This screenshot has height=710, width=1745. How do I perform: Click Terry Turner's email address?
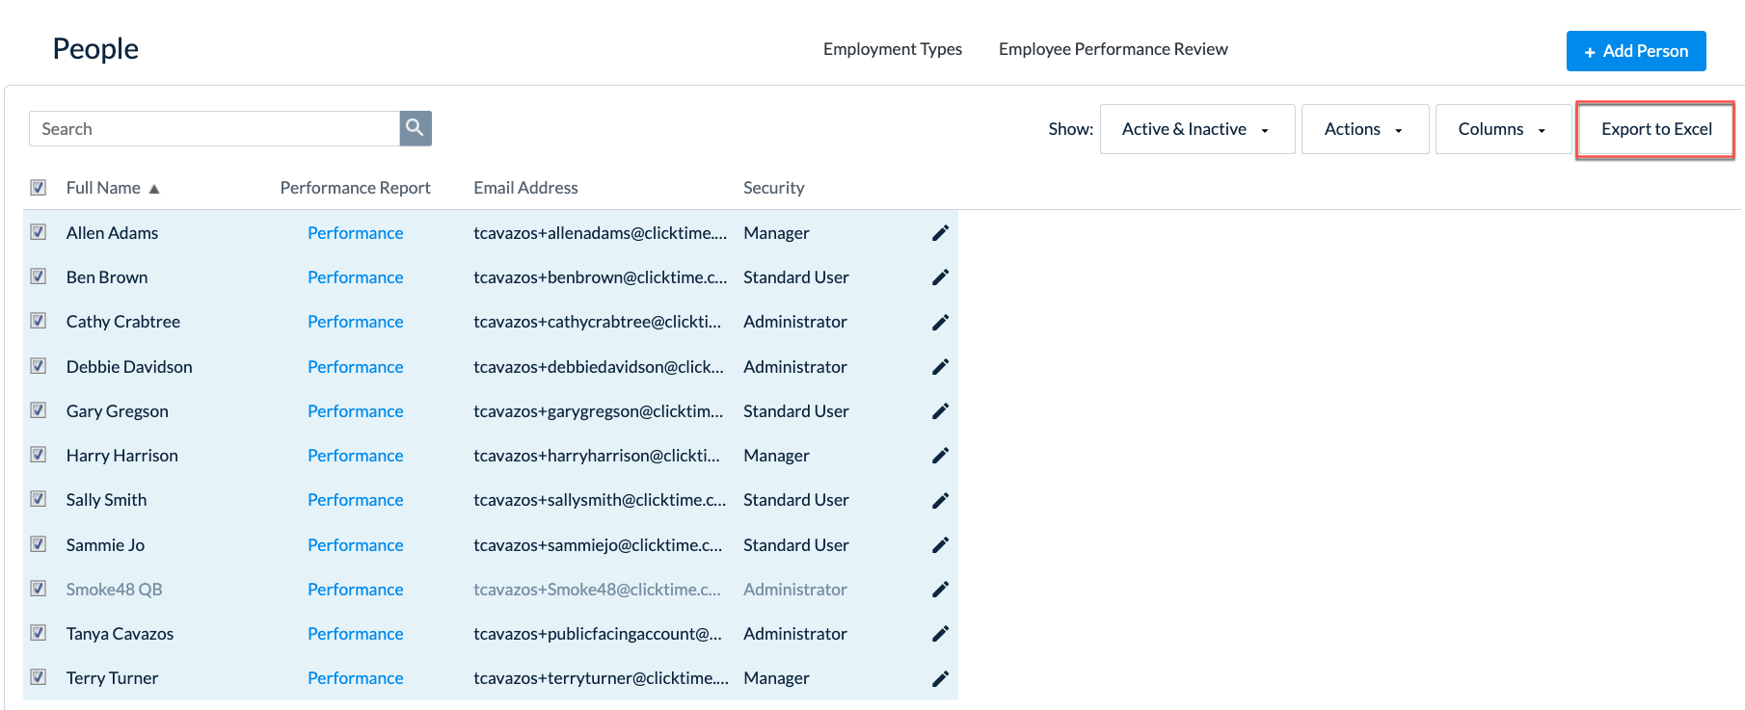pos(601,678)
